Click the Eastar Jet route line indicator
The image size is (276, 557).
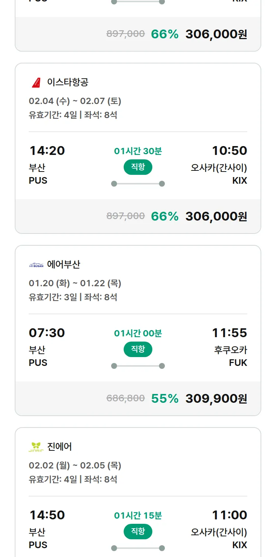click(x=138, y=184)
